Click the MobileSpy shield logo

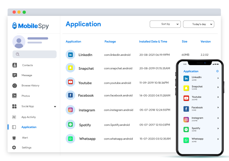tap(15, 26)
